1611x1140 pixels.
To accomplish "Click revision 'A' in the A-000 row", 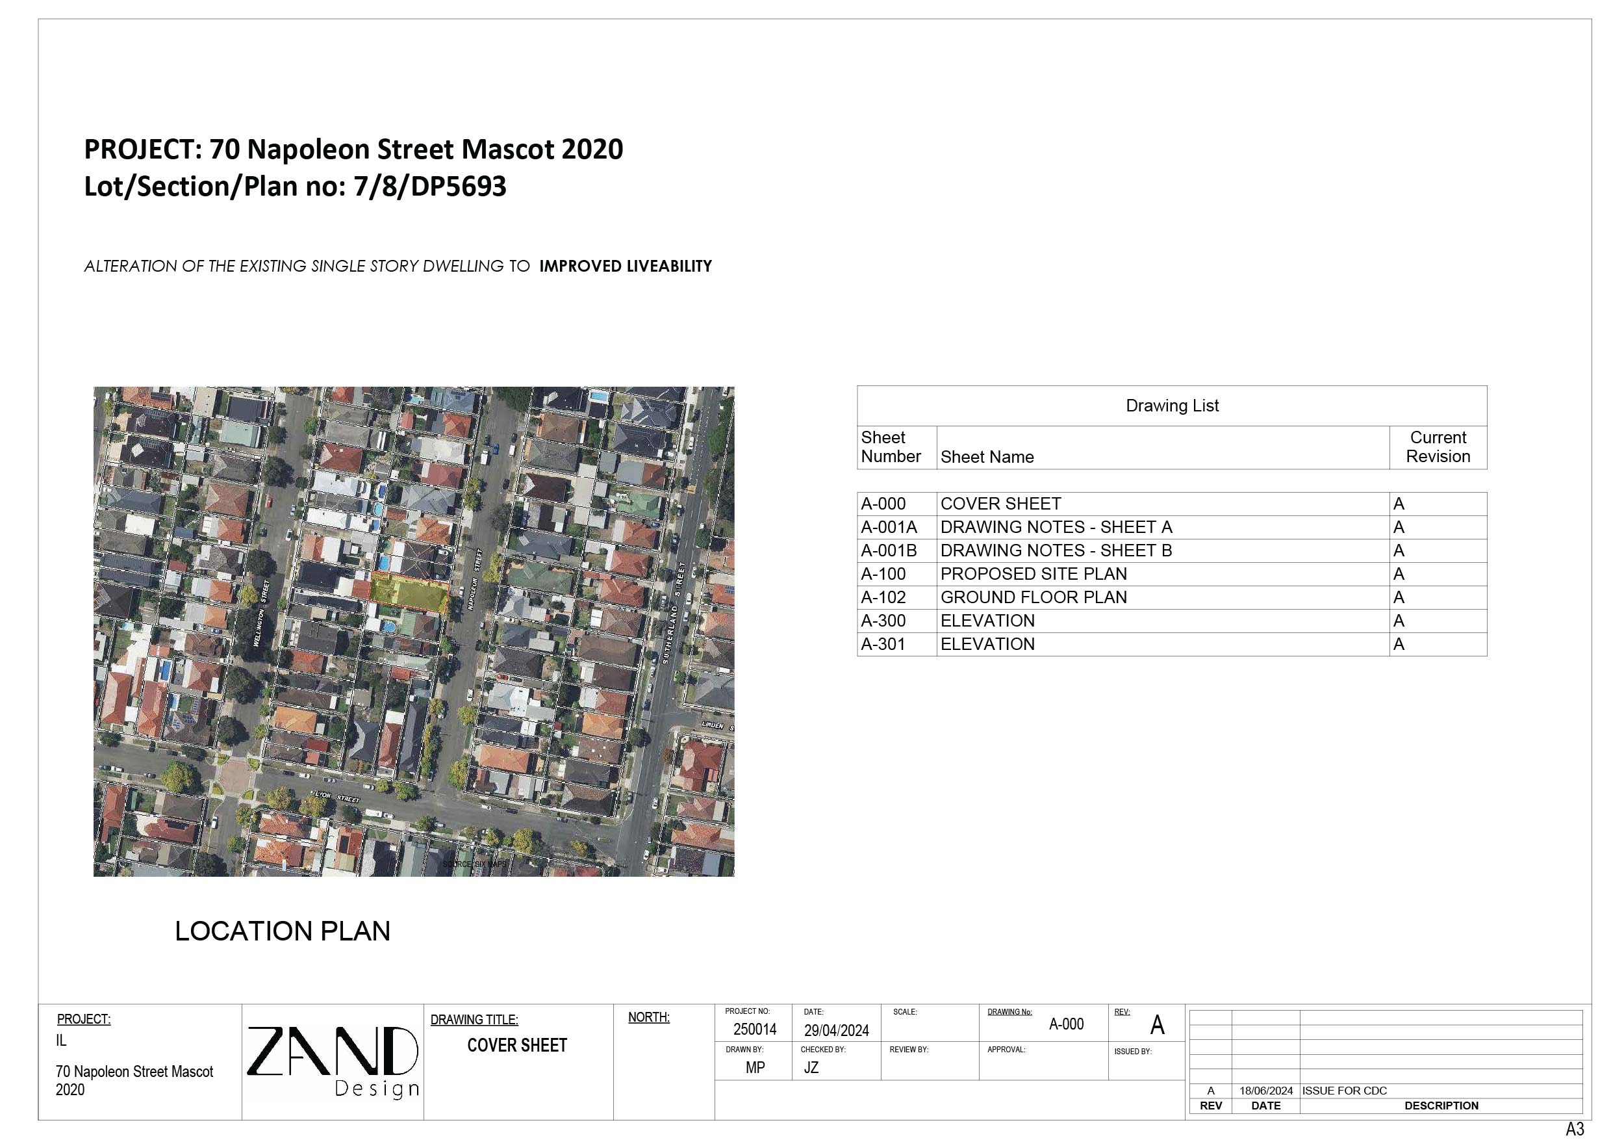I will pyautogui.click(x=1399, y=504).
